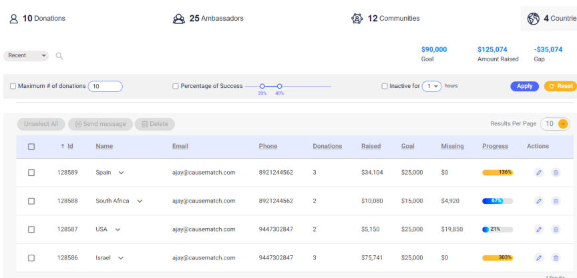Expand the Spain row chevron

[121, 173]
